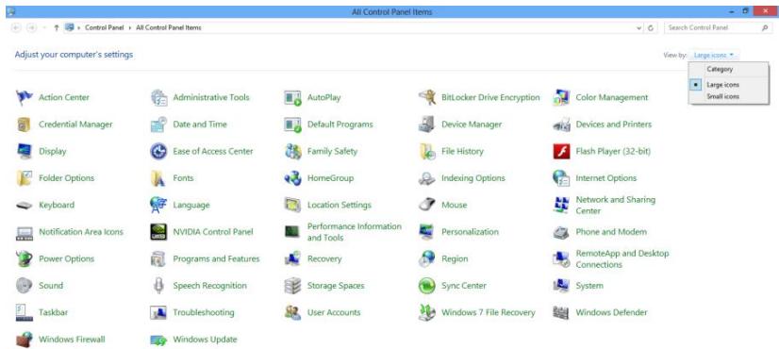Open the recent locations dropdown arrow

tap(43, 28)
